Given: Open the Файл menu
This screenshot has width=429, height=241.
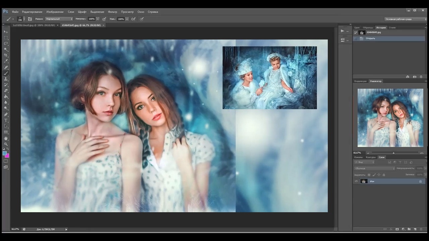Looking at the screenshot, I should pos(15,12).
